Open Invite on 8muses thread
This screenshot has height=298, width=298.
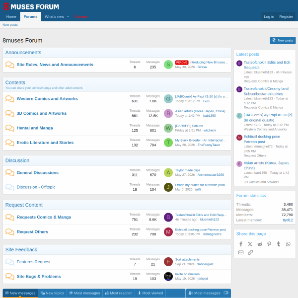pos(187,274)
